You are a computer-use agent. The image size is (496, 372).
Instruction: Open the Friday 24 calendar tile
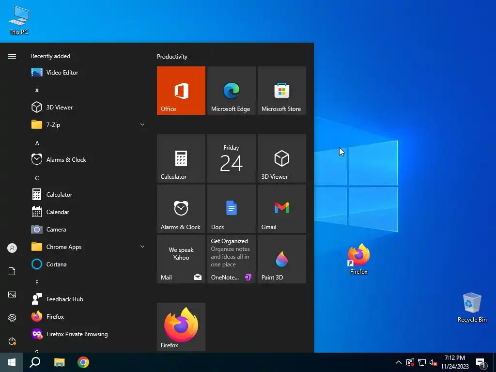point(231,158)
